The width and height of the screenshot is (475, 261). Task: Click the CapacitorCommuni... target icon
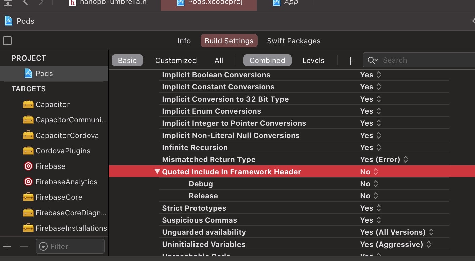(x=28, y=120)
